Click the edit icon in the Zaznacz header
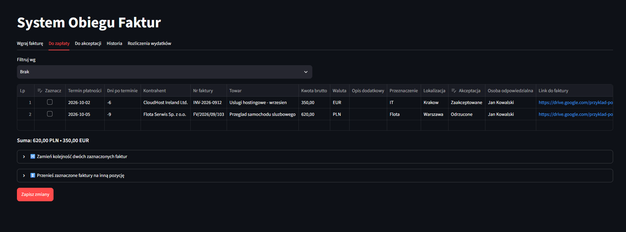626x232 pixels. click(40, 91)
